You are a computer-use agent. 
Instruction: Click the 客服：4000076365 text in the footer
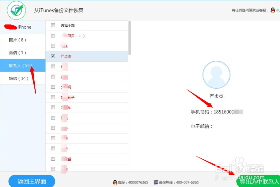tap(133, 183)
